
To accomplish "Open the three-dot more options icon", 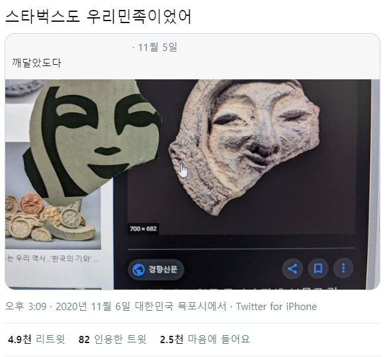I will 343,268.
